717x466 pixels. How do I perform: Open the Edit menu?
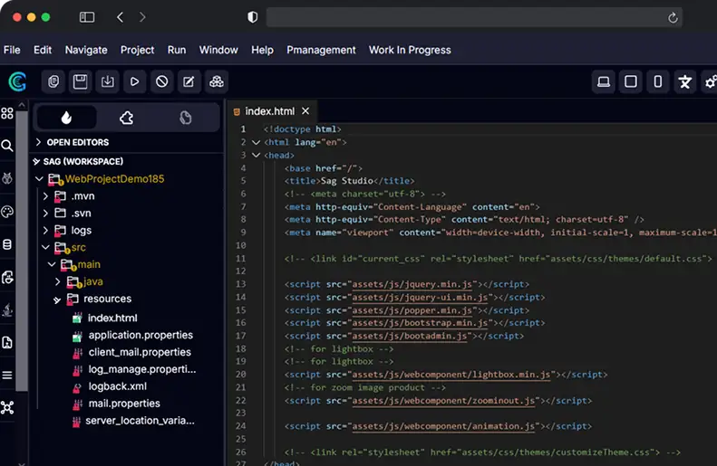[x=43, y=50]
